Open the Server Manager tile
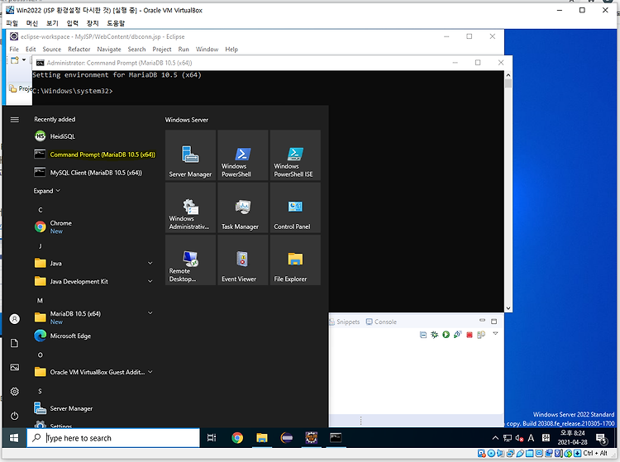 click(191, 155)
